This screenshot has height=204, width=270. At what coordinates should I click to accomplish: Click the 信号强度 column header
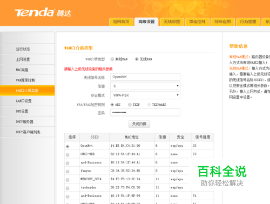(202, 137)
